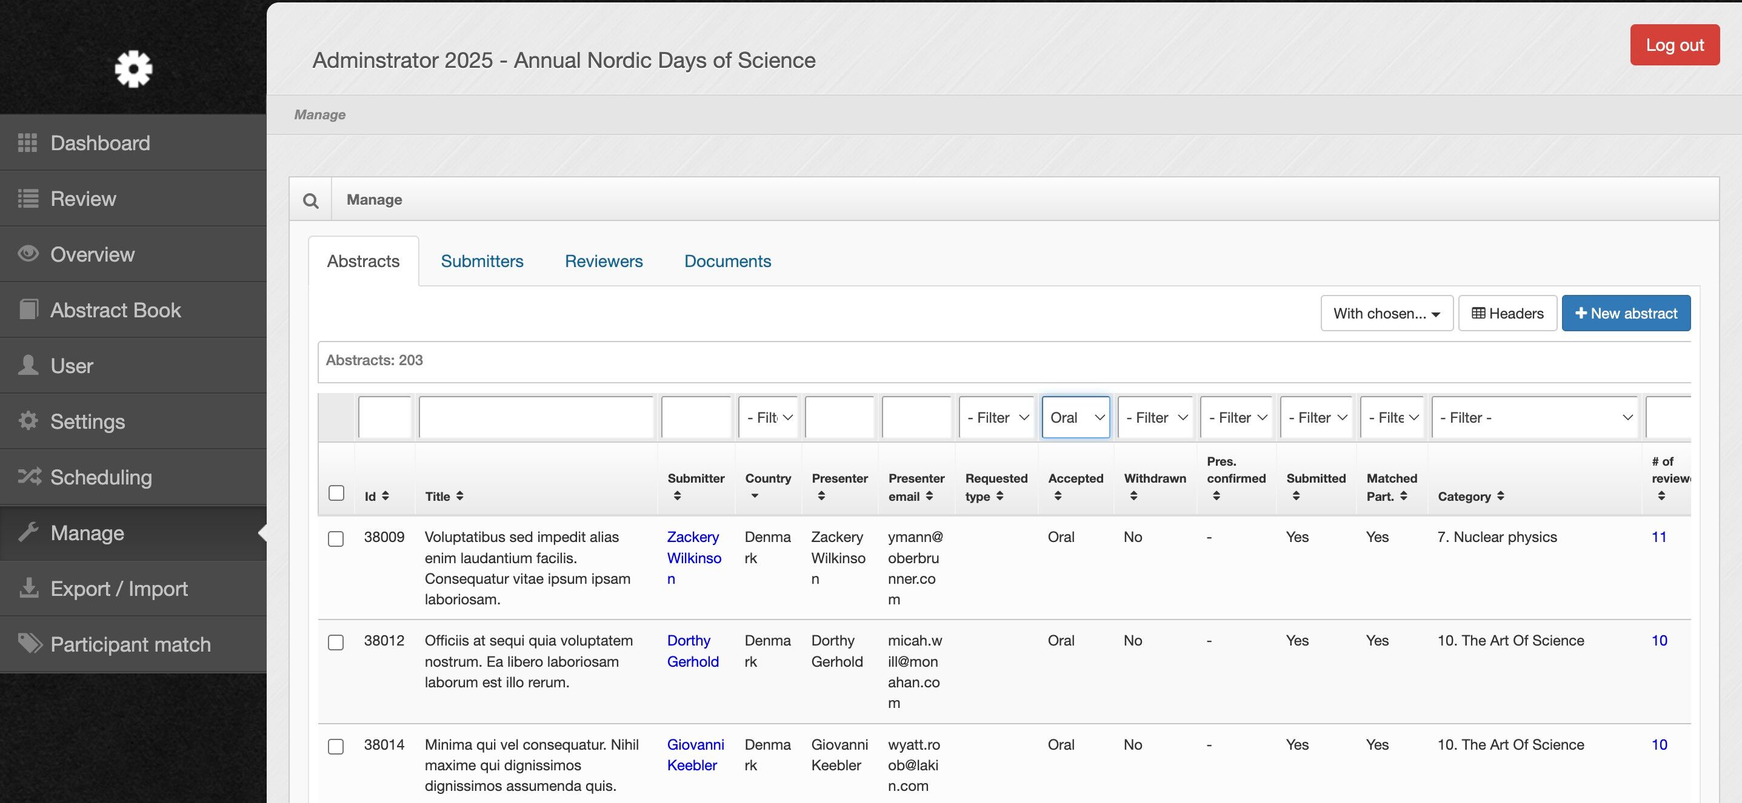Click the gear logo icon in sidebar

coord(133,68)
